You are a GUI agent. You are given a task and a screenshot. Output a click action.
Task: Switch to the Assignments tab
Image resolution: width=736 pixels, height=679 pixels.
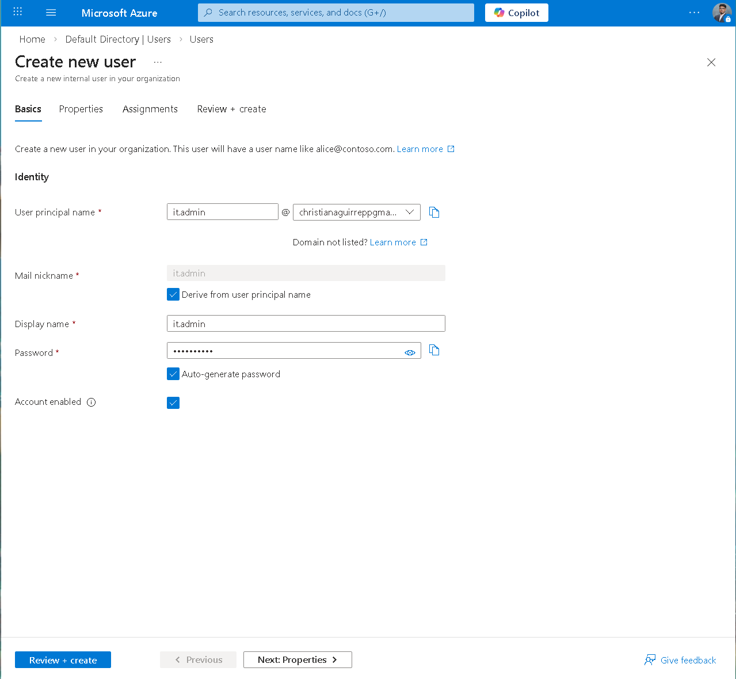click(x=150, y=109)
